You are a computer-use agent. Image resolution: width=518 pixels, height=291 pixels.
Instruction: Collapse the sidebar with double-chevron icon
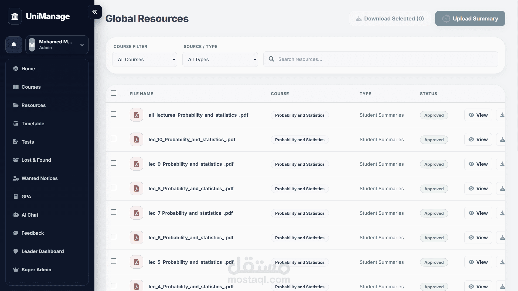pyautogui.click(x=95, y=12)
